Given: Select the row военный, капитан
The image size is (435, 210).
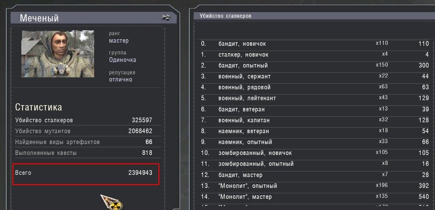Looking at the screenshot, I should click(315, 120).
